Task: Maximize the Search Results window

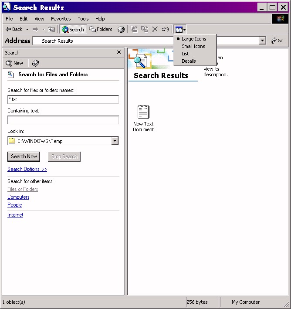Action: [272, 7]
